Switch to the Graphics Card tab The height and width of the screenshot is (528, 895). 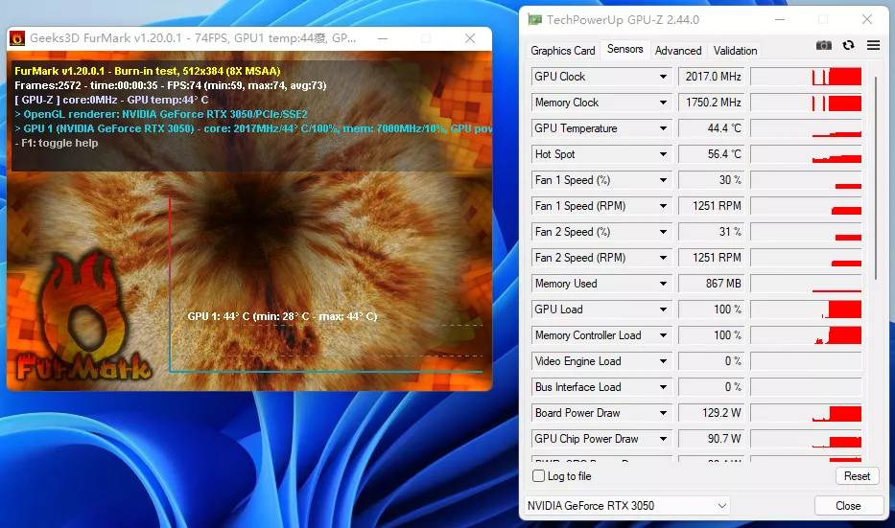click(563, 51)
